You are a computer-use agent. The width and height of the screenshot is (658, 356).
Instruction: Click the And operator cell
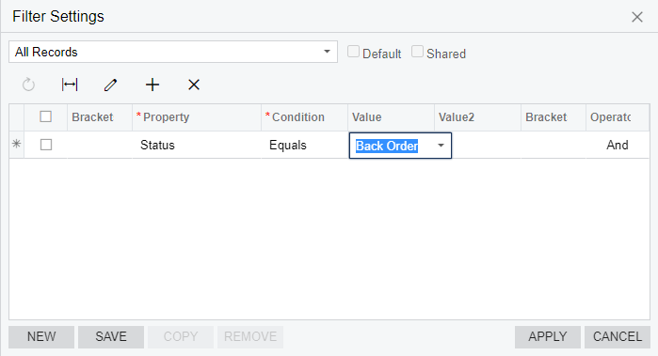[618, 145]
